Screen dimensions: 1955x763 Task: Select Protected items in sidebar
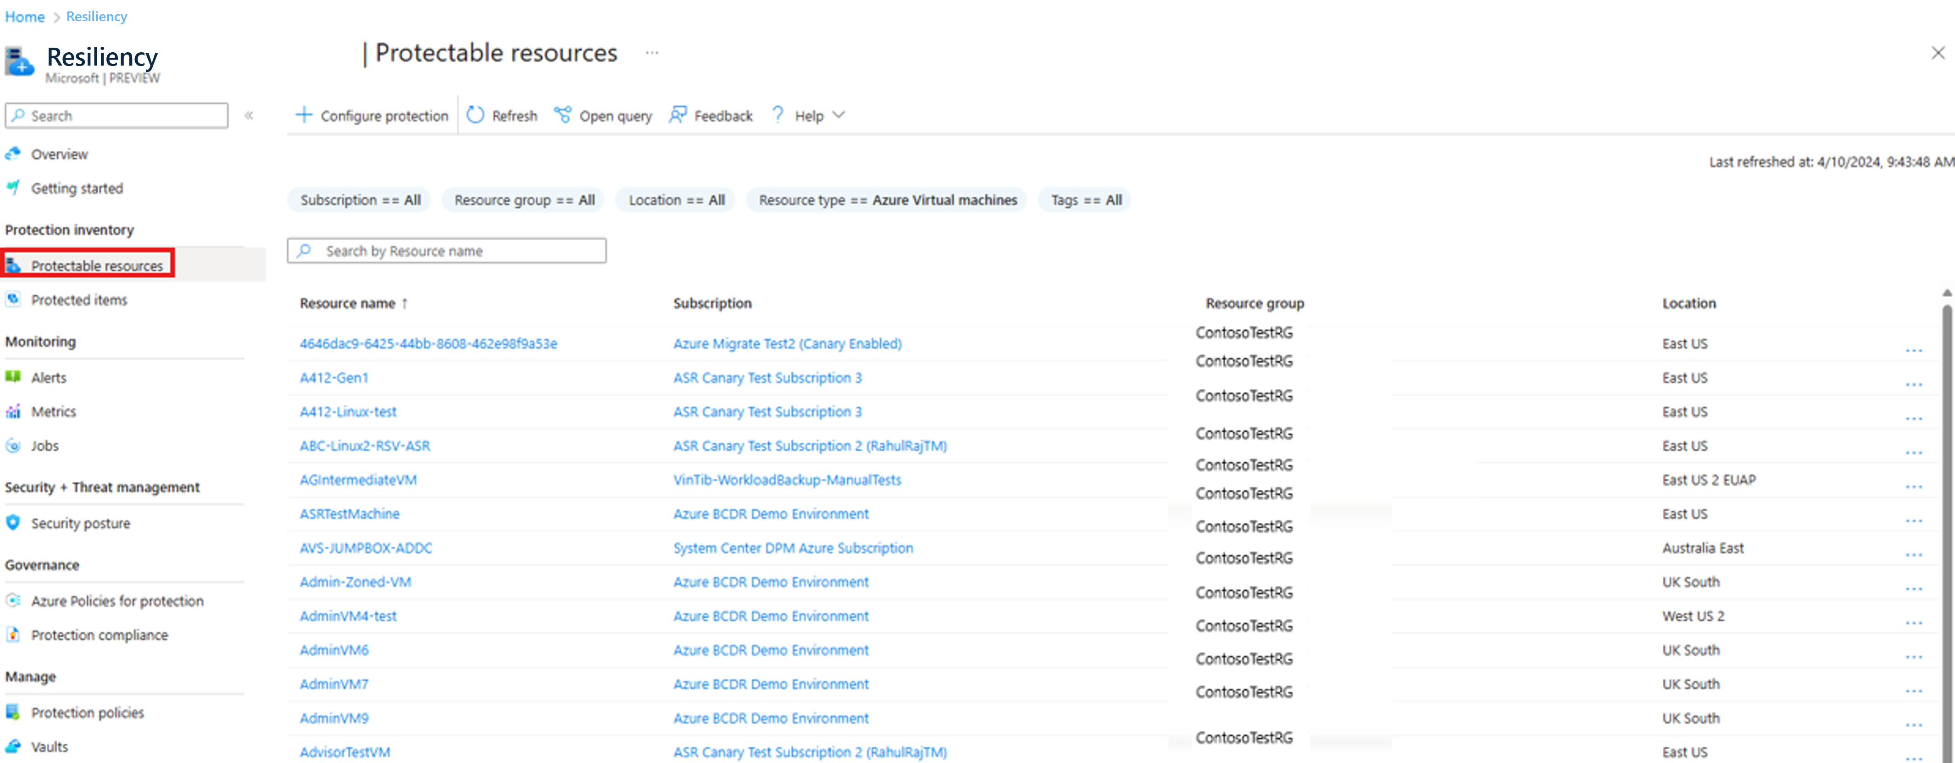point(79,299)
